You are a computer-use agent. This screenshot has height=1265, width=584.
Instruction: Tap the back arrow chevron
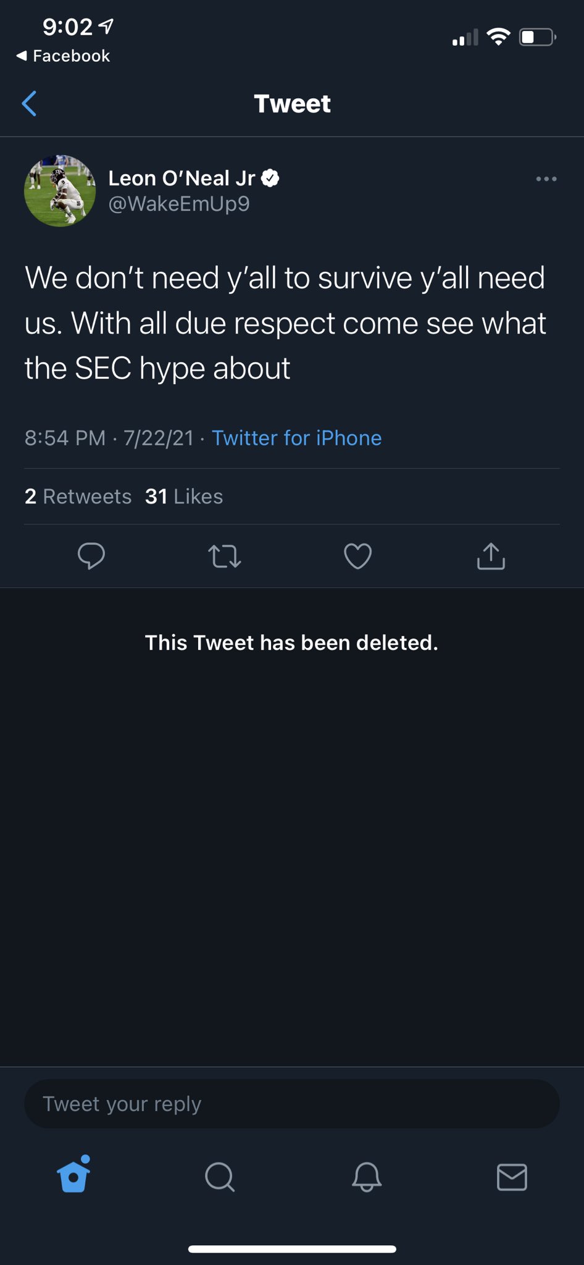click(29, 104)
